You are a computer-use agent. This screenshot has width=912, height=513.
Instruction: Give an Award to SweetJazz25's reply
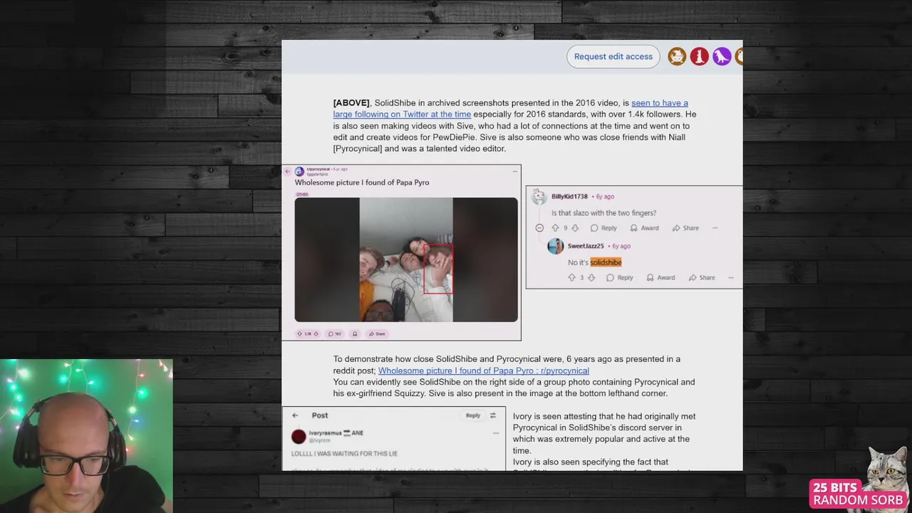tap(660, 278)
